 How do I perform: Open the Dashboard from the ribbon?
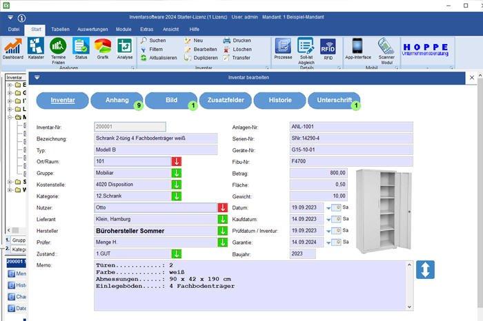point(12,48)
